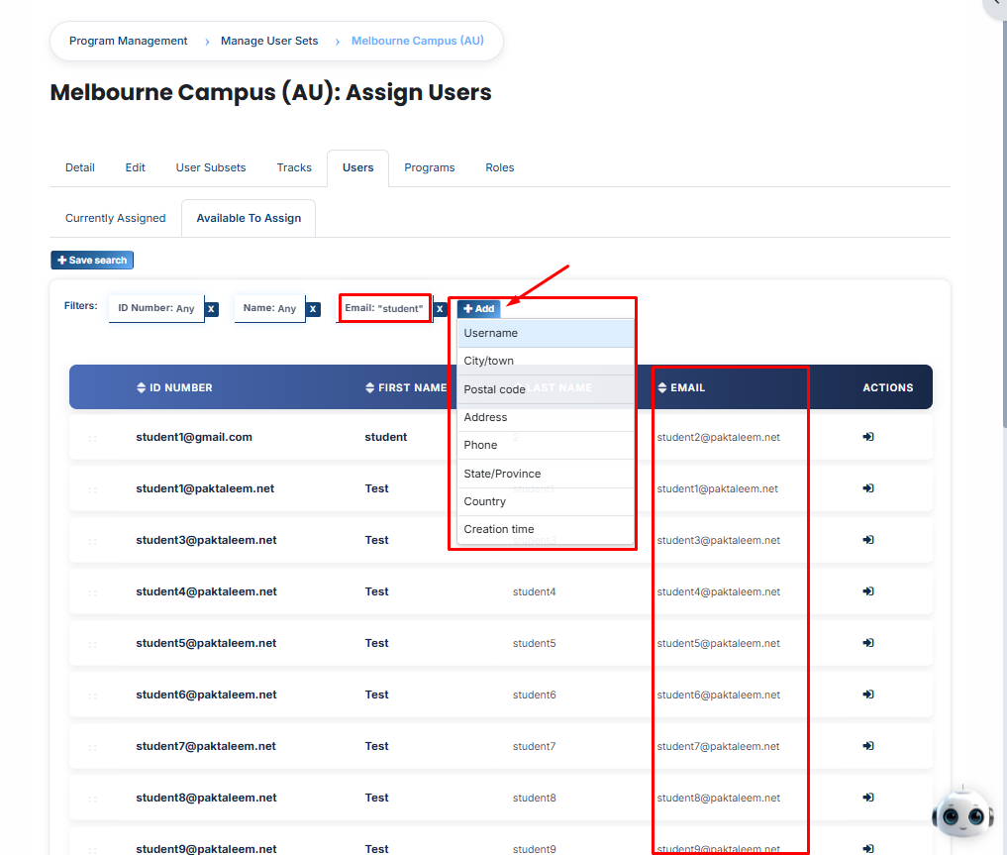Add the Country filter
1007x855 pixels.
tap(546, 501)
